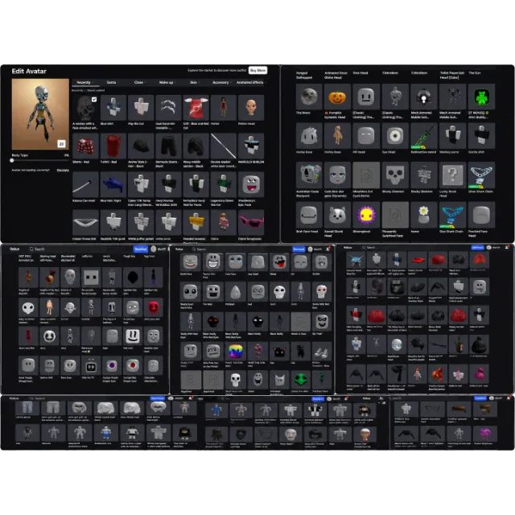The width and height of the screenshot is (515, 515).
Task: Select the T-shirt - Red item
Action: point(113,146)
